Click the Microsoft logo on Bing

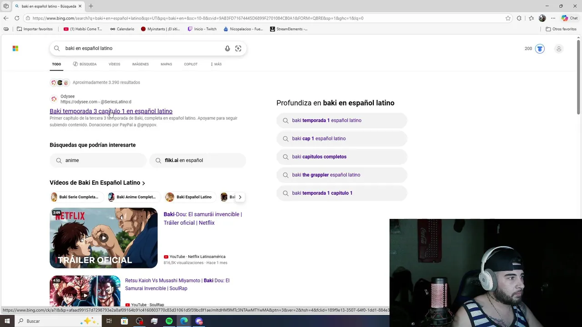tap(15, 49)
